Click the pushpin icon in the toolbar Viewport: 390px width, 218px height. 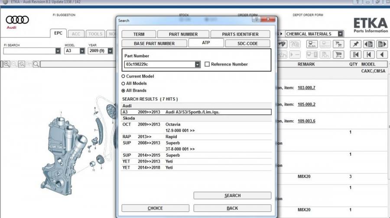[x=355, y=44]
